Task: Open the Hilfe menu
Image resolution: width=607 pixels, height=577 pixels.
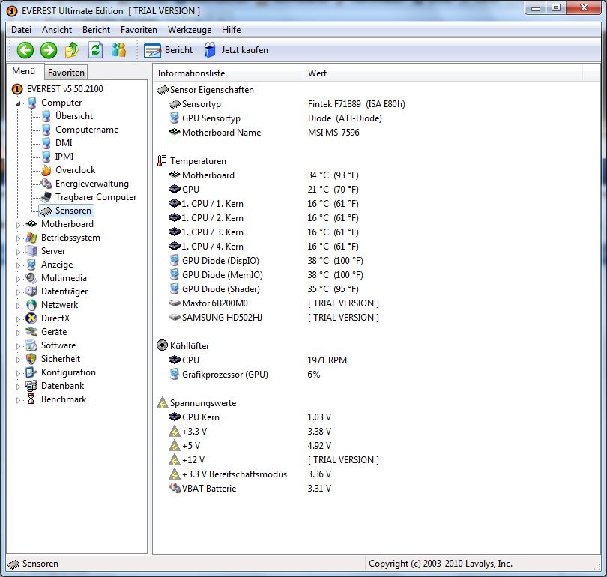Action: pyautogui.click(x=231, y=30)
